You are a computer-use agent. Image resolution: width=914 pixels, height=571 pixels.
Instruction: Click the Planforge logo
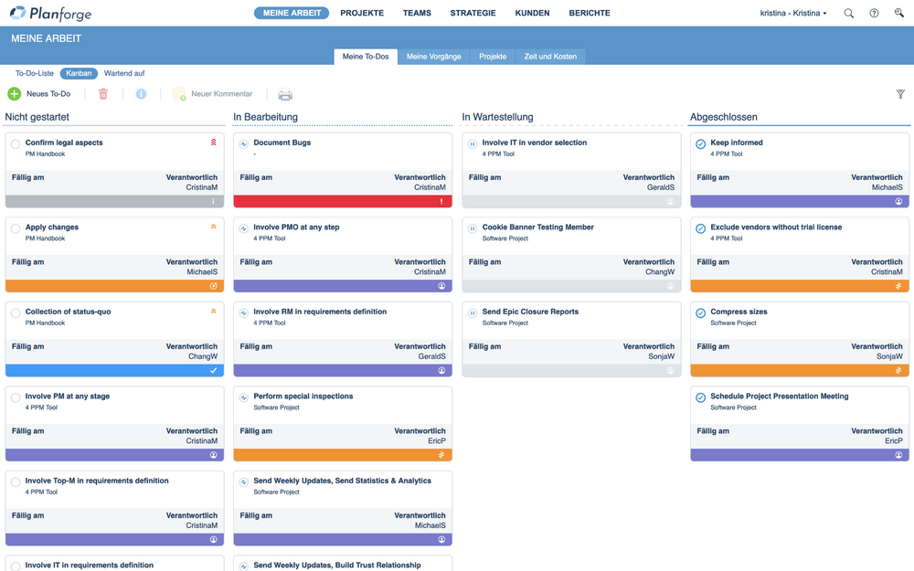point(50,14)
